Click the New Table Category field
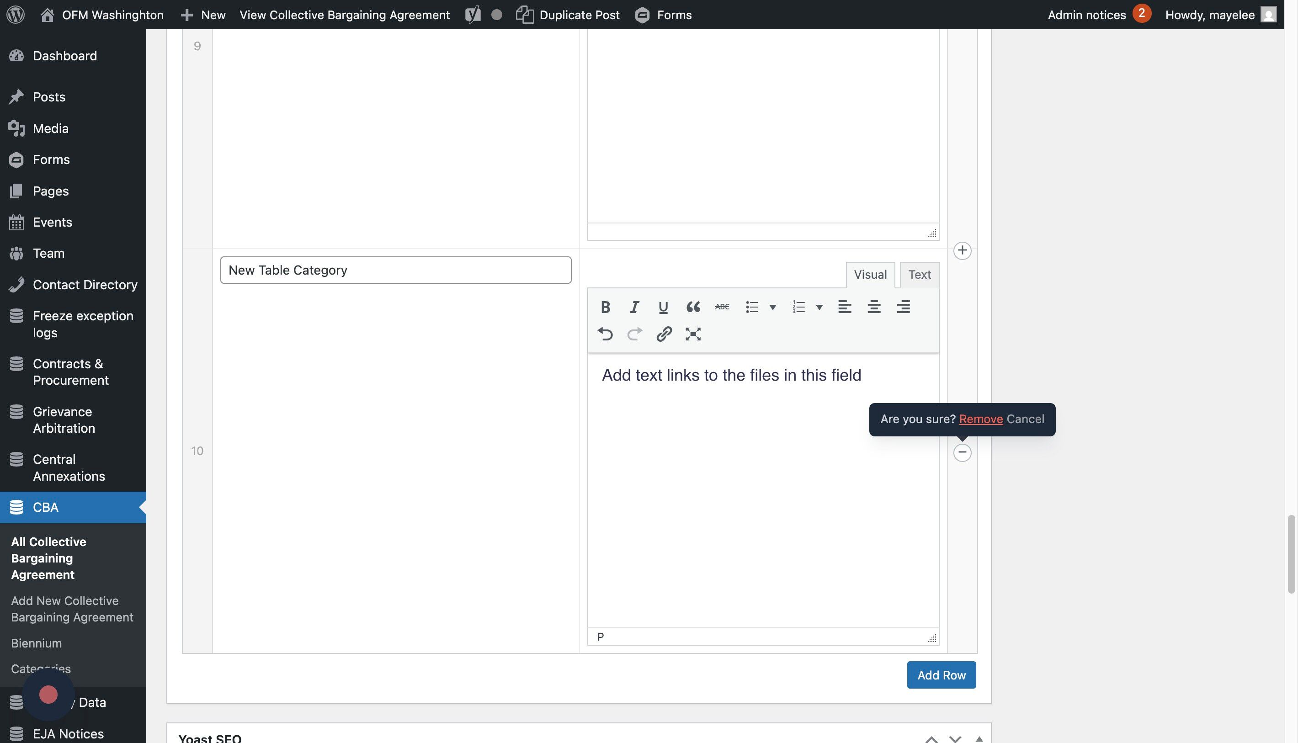Image resolution: width=1298 pixels, height=743 pixels. click(x=396, y=270)
